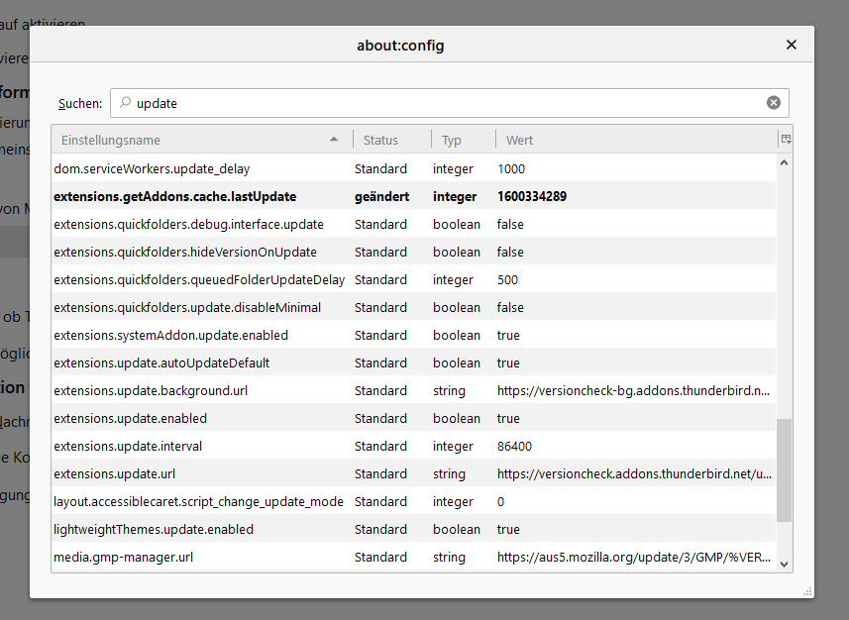Select extensions.update.enabled preference row

(x=130, y=418)
